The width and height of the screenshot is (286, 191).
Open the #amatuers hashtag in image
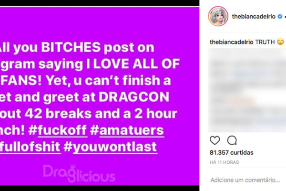tap(127, 130)
